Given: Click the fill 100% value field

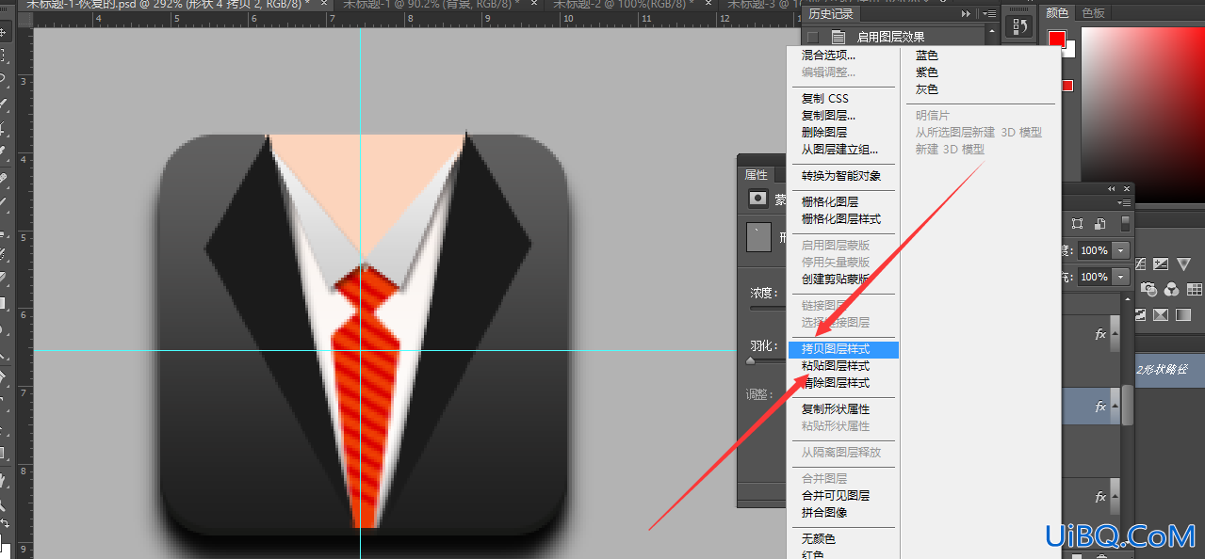Looking at the screenshot, I should click(1095, 278).
